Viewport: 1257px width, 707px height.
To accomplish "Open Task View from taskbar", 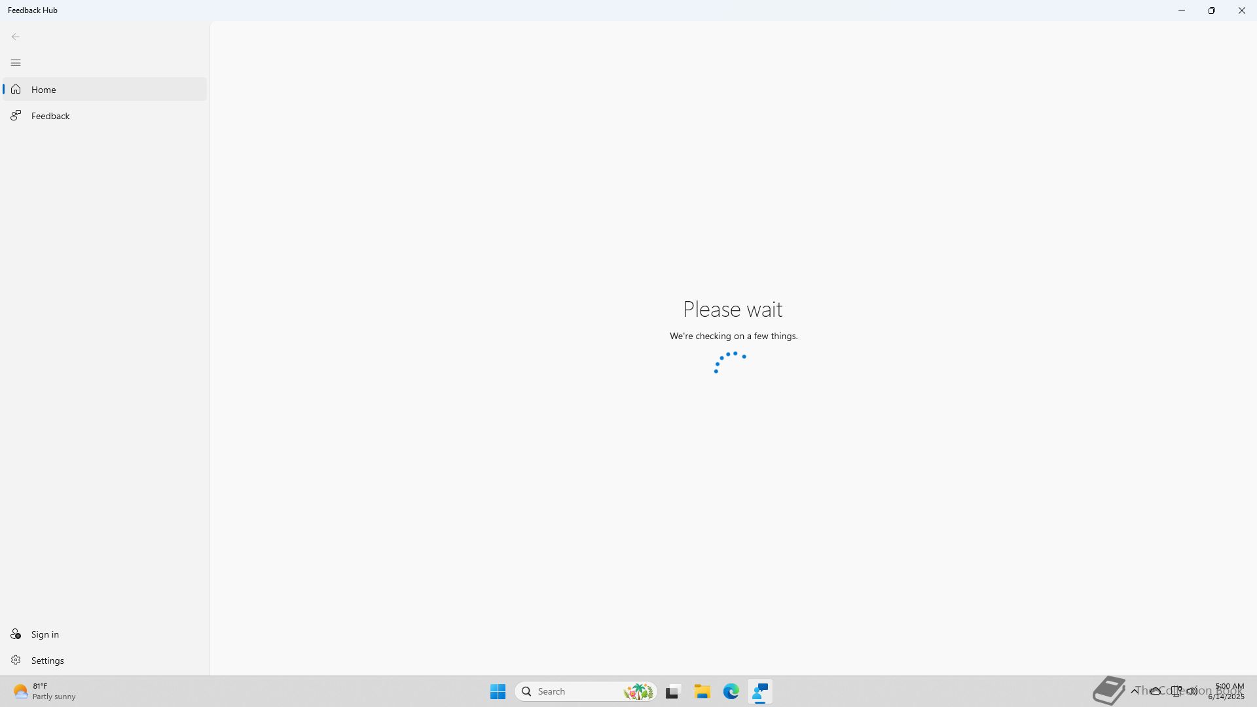I will click(x=672, y=691).
